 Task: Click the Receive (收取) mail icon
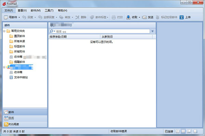128,17
